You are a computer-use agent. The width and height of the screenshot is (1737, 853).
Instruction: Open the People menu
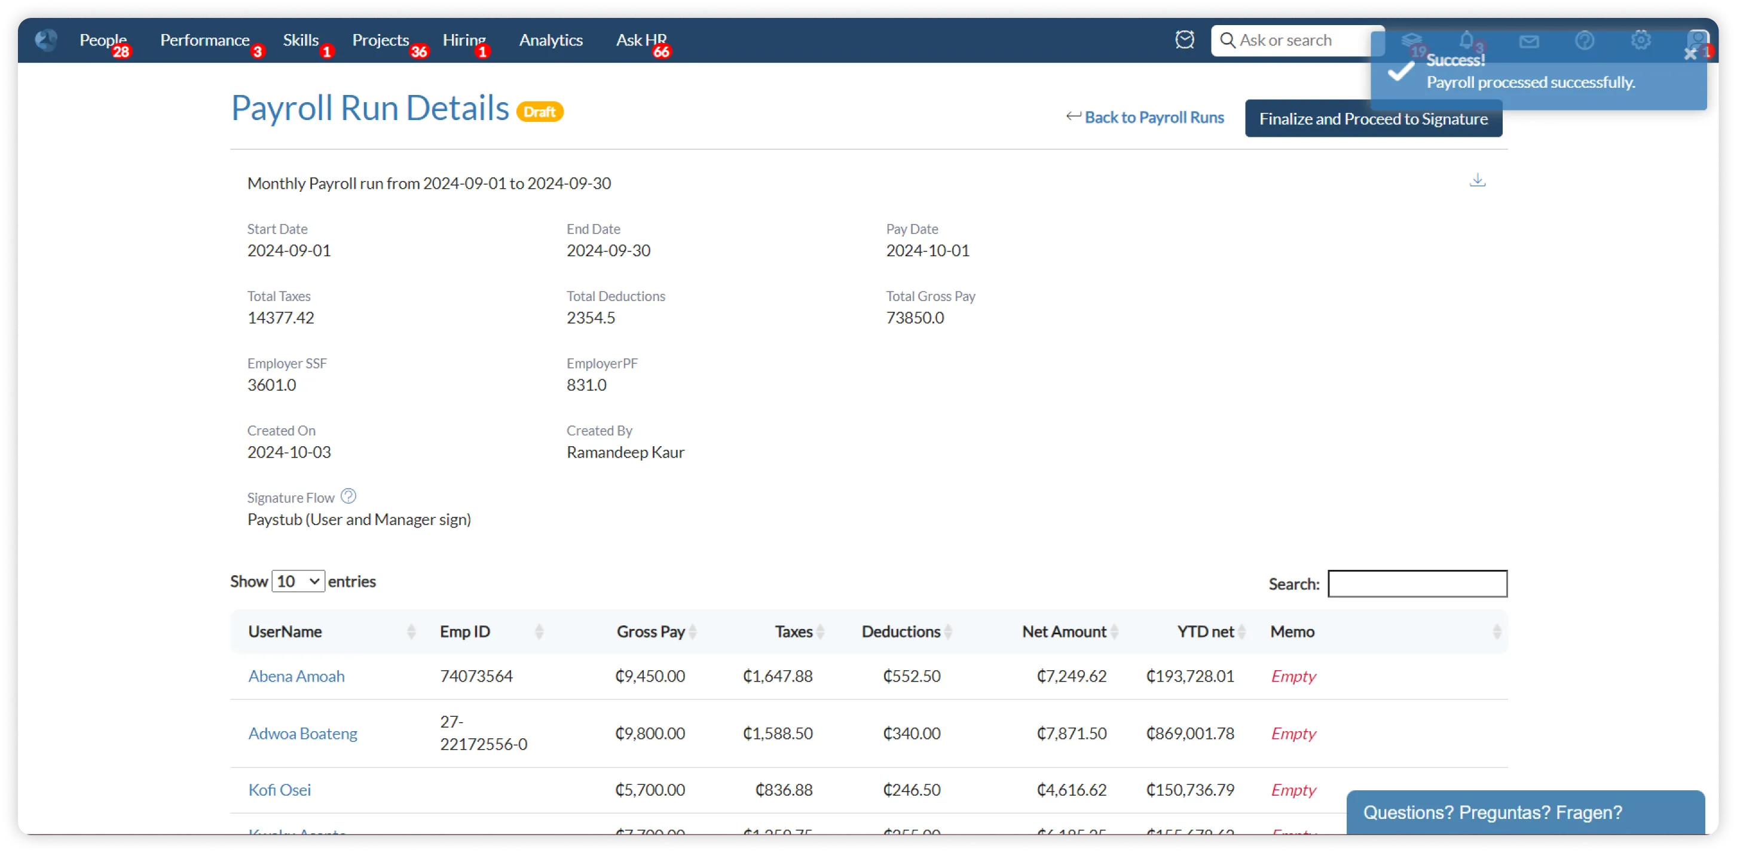pos(102,41)
